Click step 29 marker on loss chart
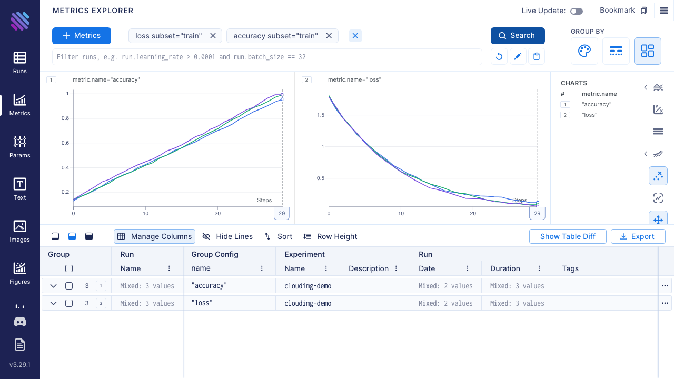 537,213
